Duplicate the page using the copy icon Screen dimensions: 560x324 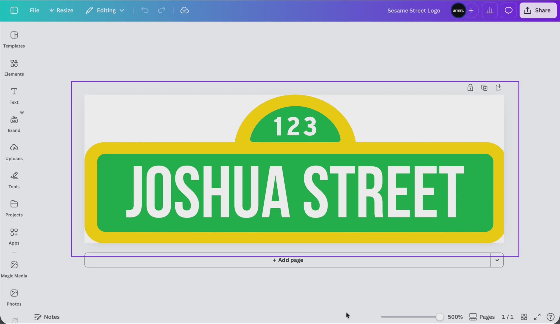tap(484, 88)
